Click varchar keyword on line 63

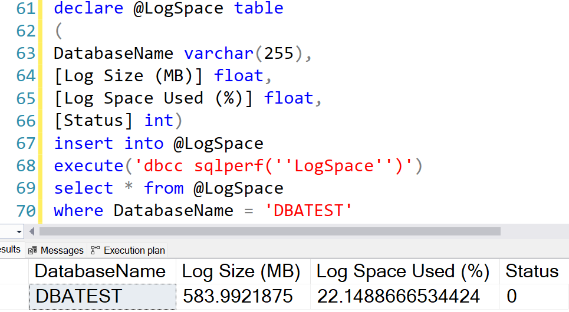point(218,53)
